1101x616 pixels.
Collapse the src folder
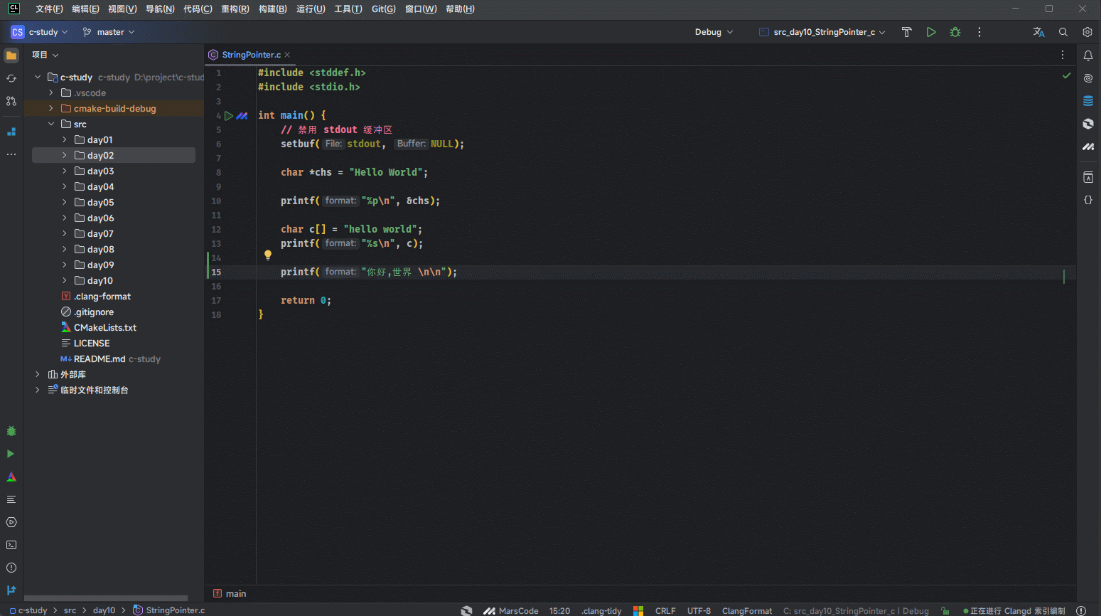click(51, 124)
